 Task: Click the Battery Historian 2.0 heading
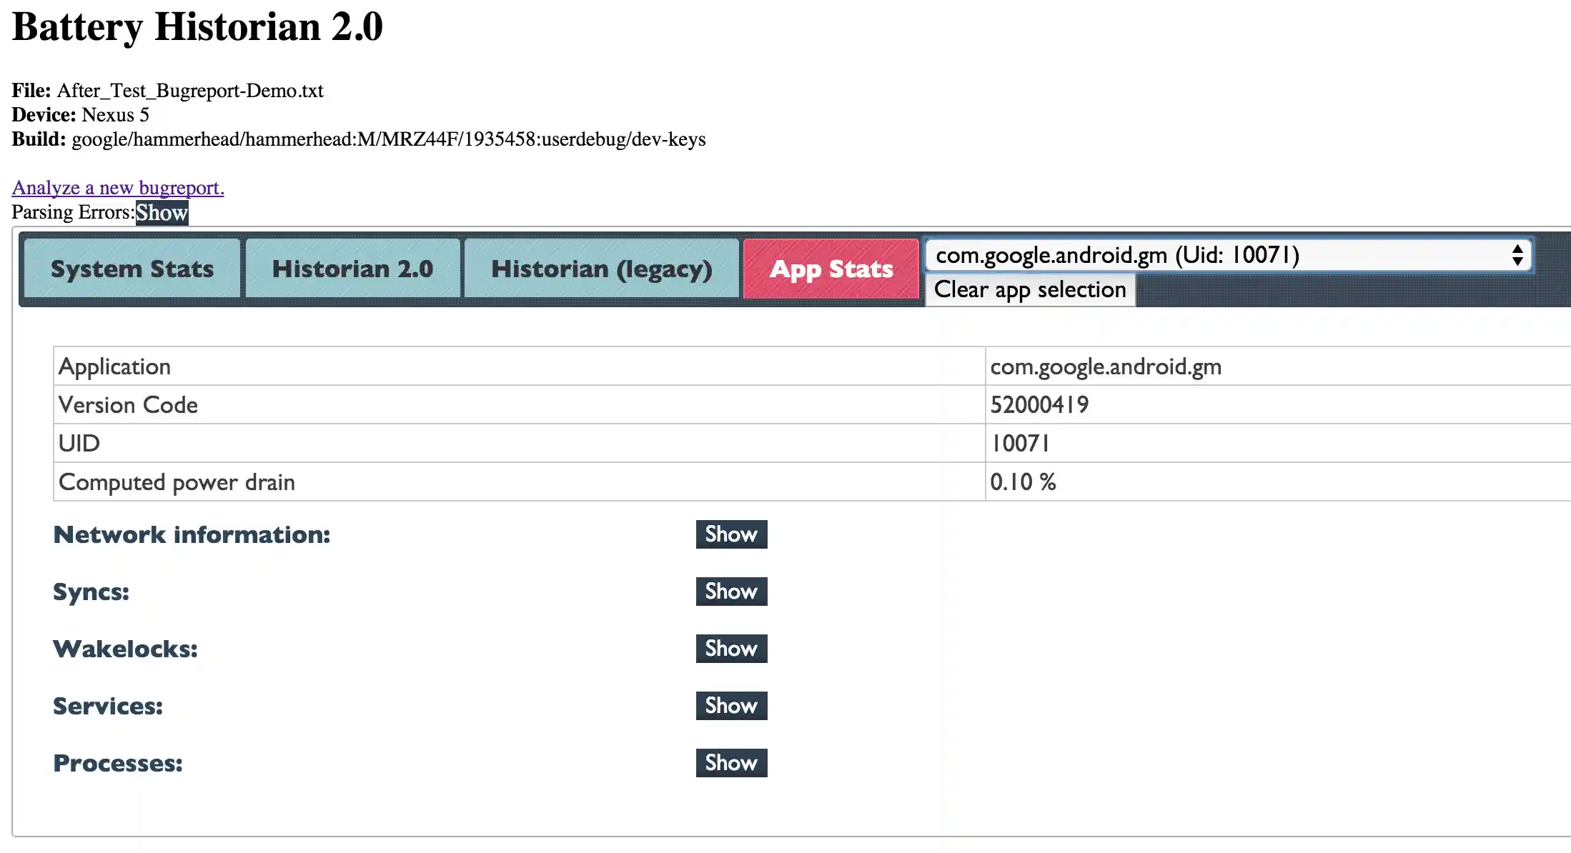pos(197,27)
